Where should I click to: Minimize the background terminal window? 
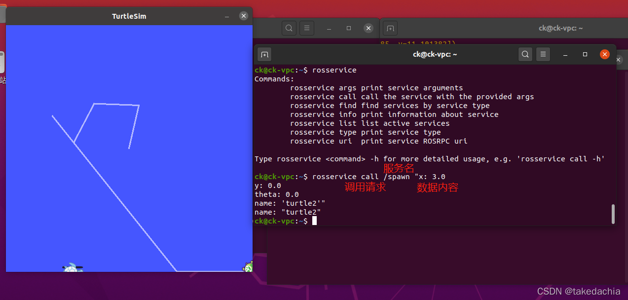[329, 28]
